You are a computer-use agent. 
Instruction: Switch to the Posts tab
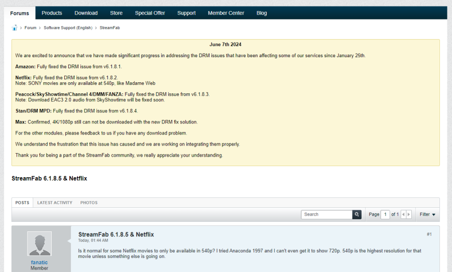pyautogui.click(x=22, y=203)
